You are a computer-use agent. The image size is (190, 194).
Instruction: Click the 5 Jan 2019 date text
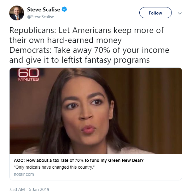[x=39, y=189]
